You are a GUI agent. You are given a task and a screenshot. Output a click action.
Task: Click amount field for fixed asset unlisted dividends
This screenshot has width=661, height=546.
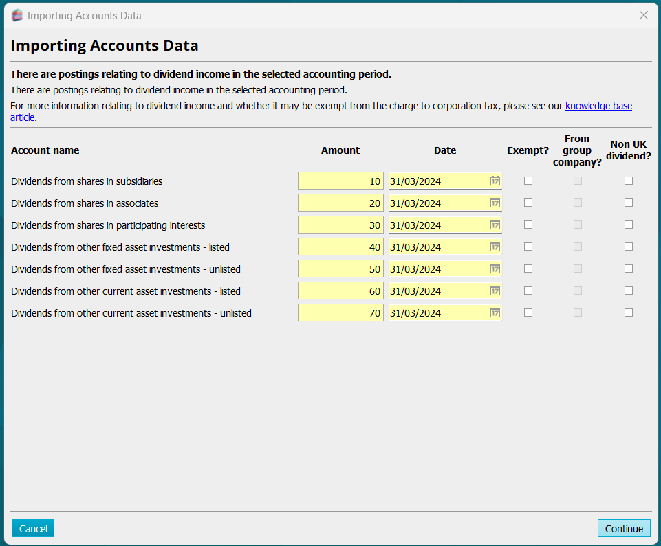point(340,269)
